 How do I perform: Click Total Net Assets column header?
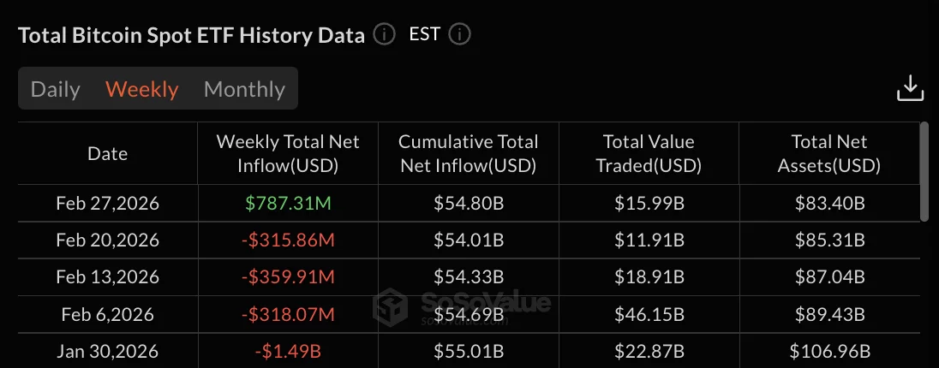click(828, 154)
